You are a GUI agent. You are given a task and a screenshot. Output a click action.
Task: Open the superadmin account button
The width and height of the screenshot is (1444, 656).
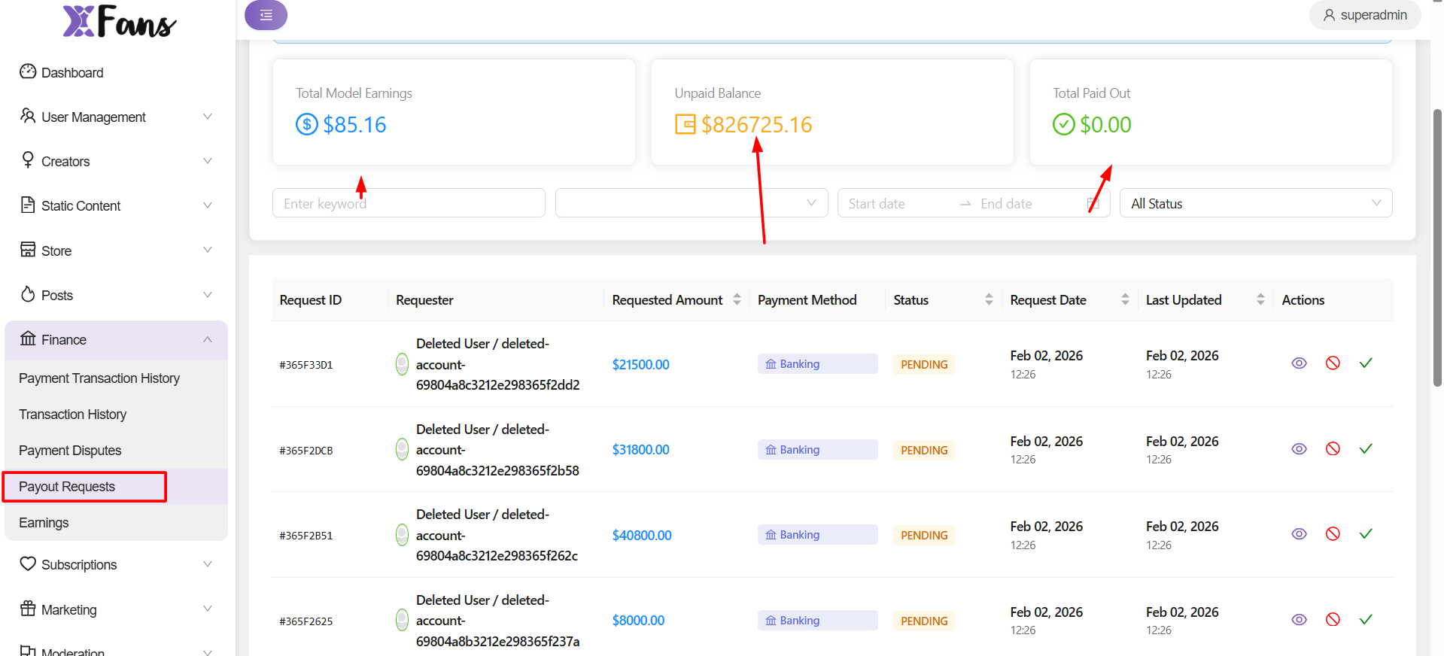[x=1364, y=15]
